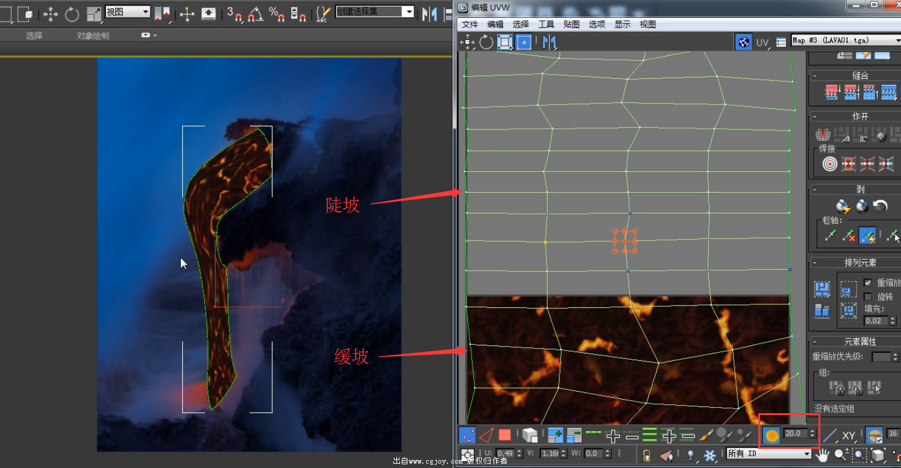Click the XY falloff space button
Viewport: 901px width, 468px height.
(x=849, y=436)
